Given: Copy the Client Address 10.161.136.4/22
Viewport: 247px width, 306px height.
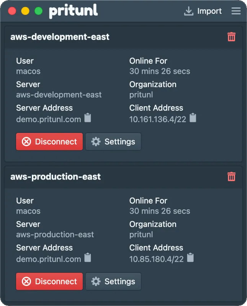Looking at the screenshot, I should pyautogui.click(x=193, y=118).
